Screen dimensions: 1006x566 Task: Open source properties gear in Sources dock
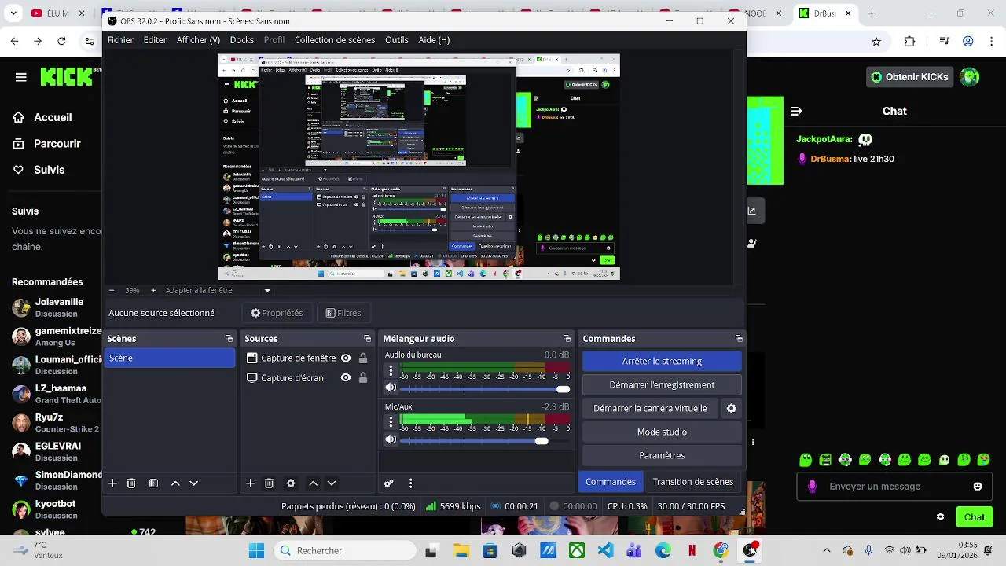point(291,483)
